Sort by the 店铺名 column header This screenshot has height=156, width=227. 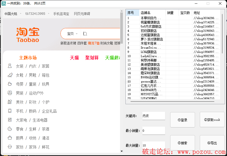pos(152,13)
